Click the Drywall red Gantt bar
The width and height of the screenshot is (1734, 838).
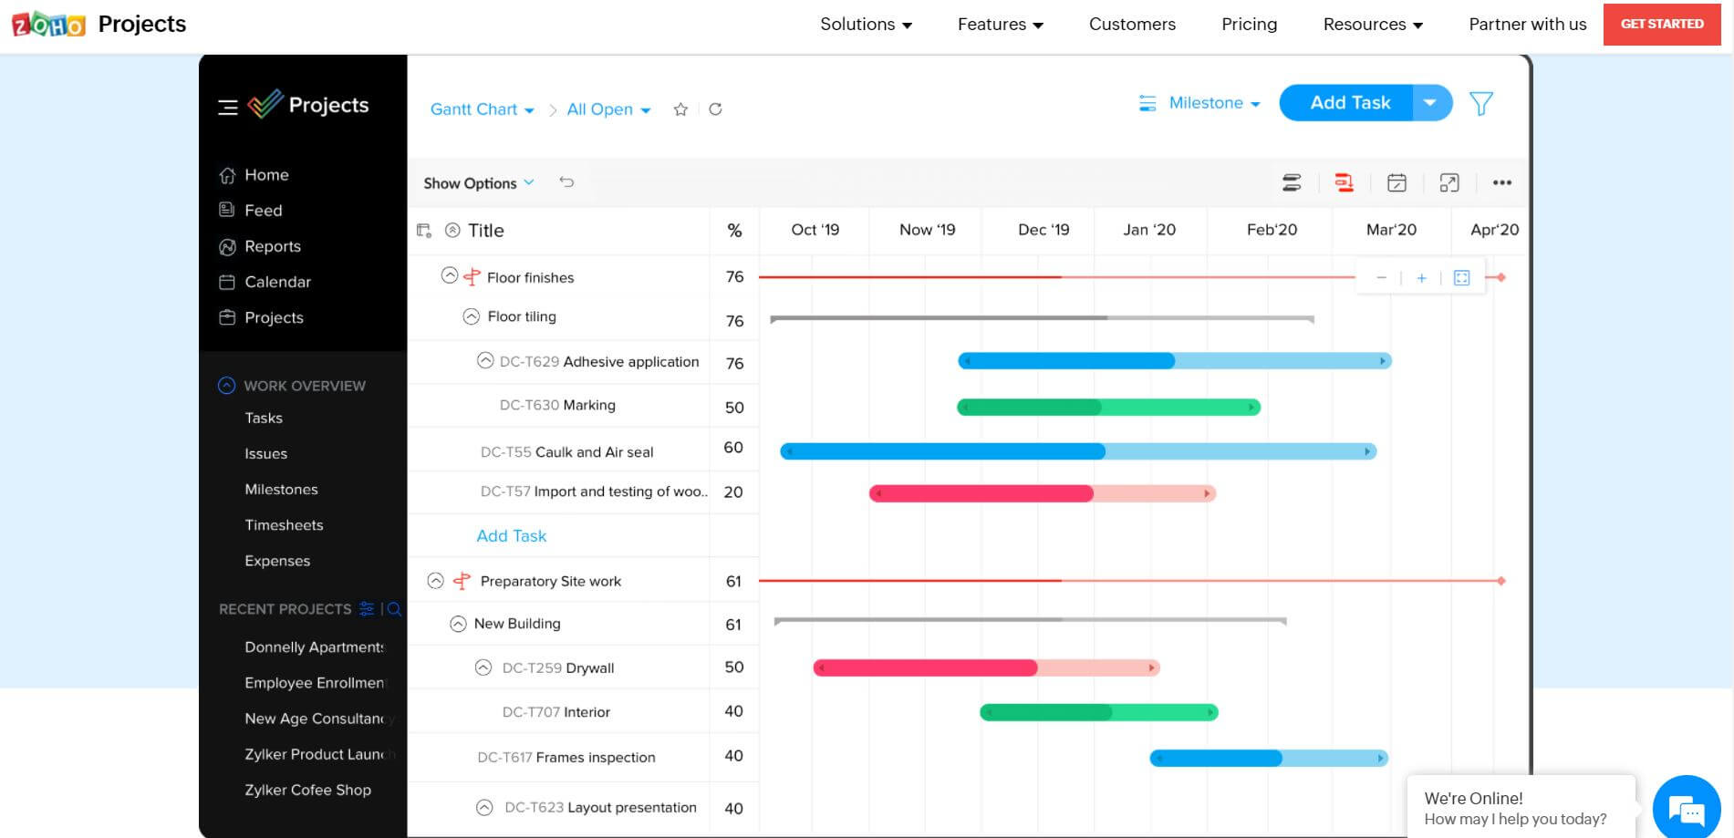[986, 667]
